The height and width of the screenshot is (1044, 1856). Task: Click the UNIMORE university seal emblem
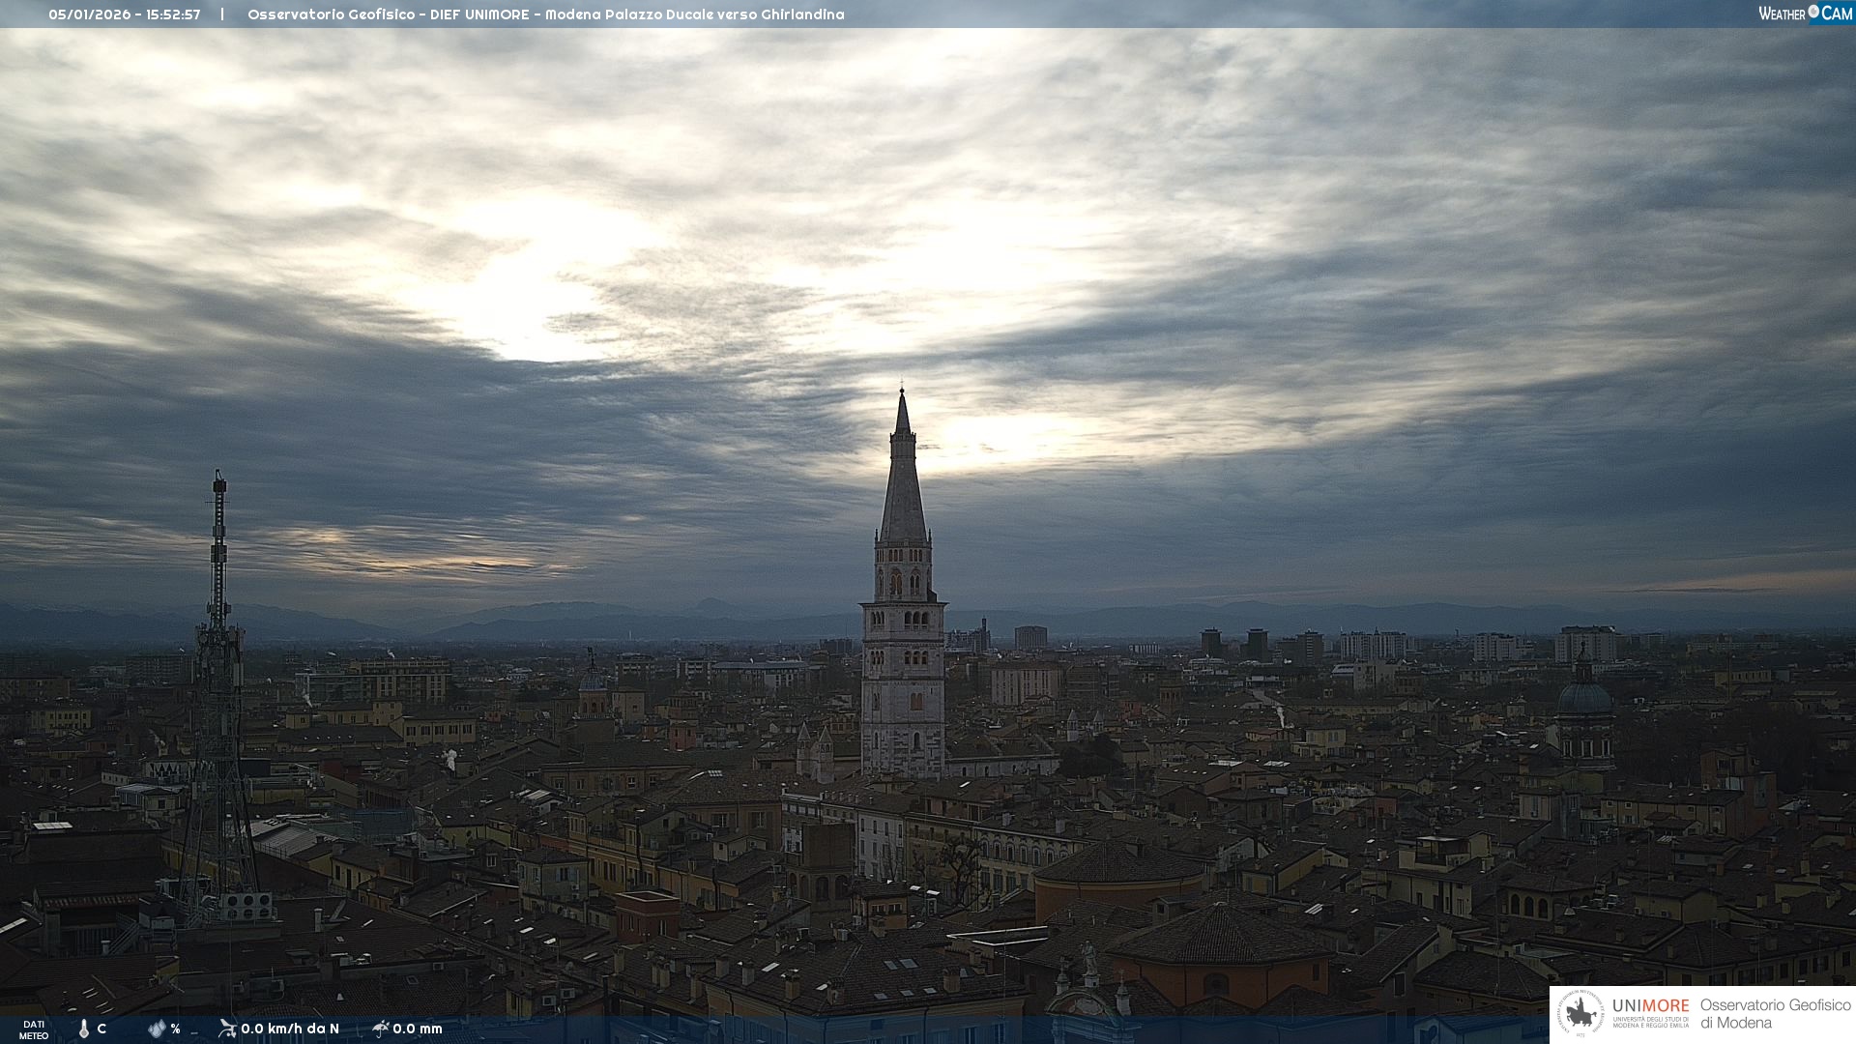(1581, 1014)
